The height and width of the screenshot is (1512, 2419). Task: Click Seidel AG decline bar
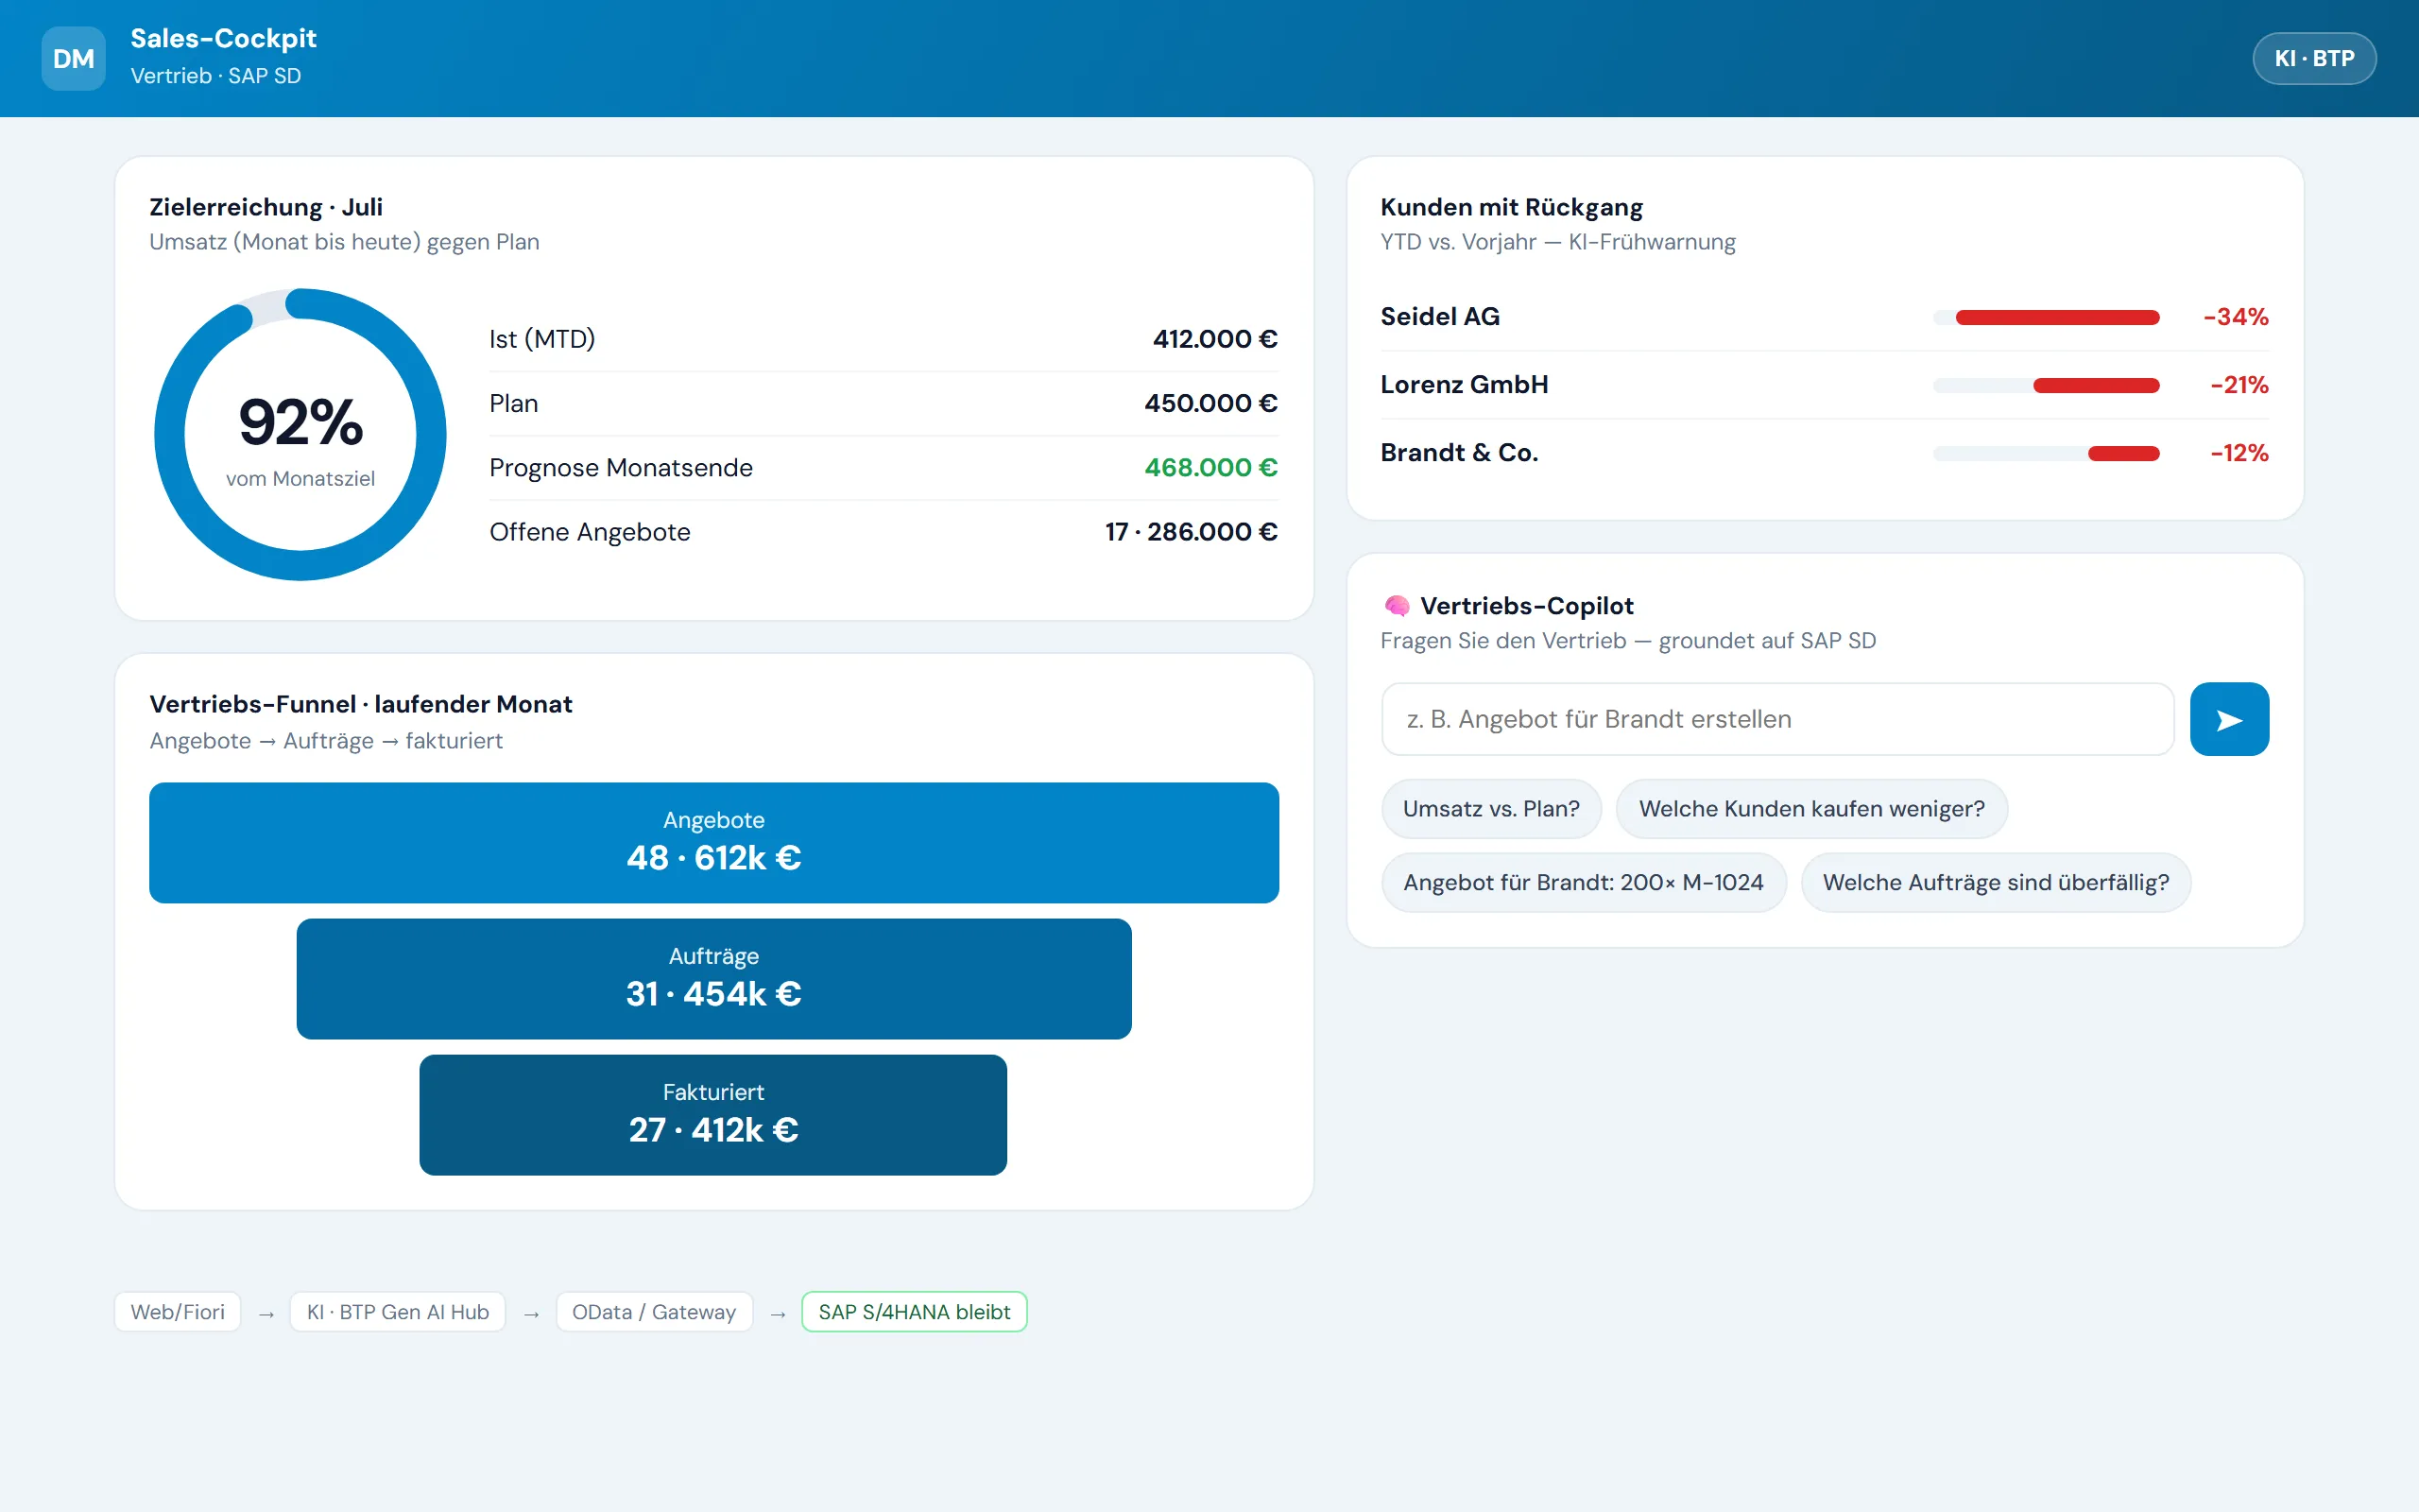(x=2046, y=318)
